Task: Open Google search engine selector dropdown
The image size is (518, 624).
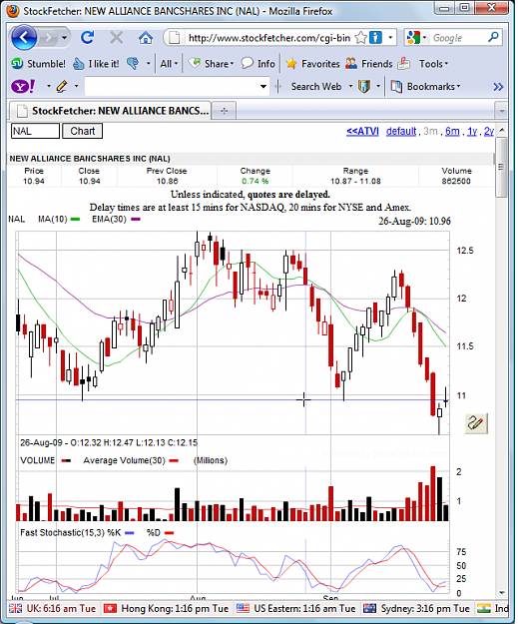Action: pos(424,38)
